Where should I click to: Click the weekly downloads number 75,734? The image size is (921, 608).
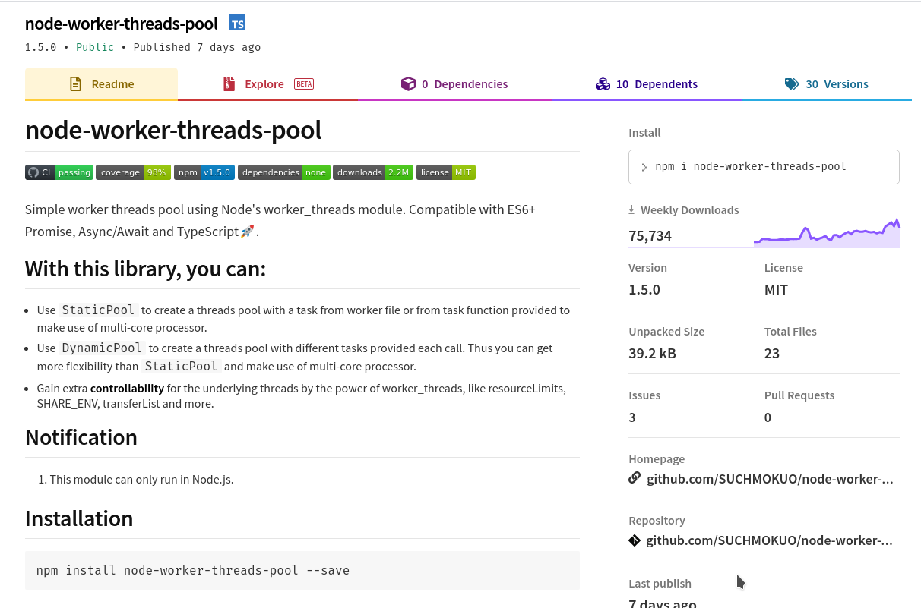click(650, 235)
